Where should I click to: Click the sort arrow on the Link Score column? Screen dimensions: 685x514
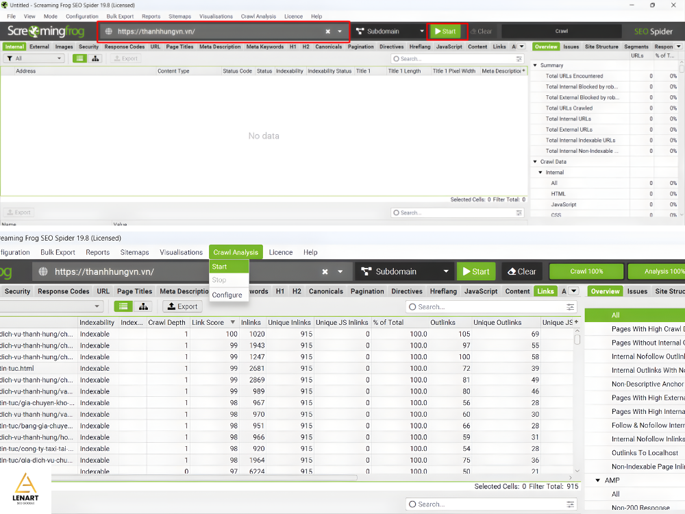coord(232,322)
